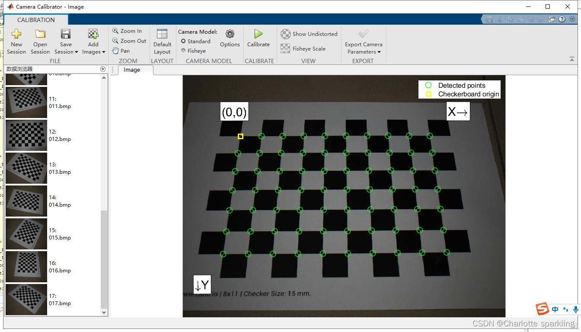The height and width of the screenshot is (332, 581).
Task: Open the Export Camera Parameters dropdown arrow
Action: [379, 52]
